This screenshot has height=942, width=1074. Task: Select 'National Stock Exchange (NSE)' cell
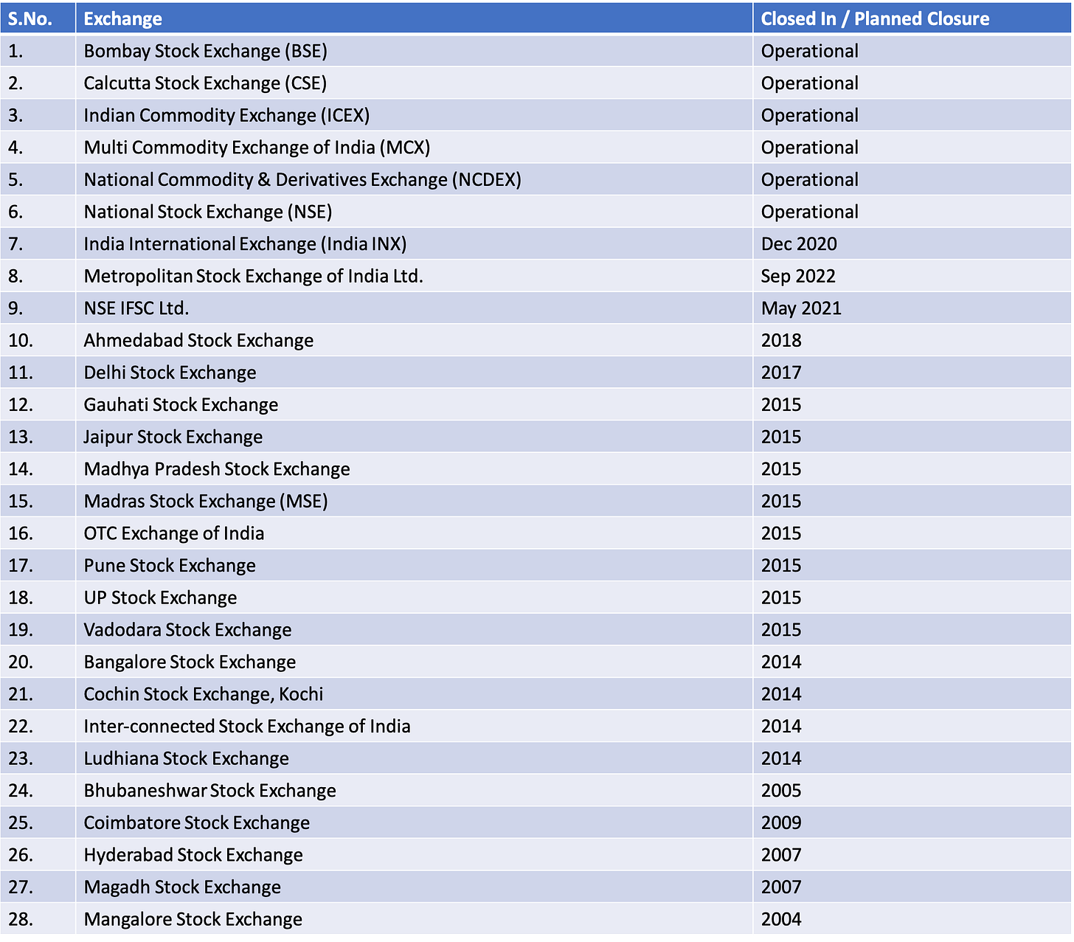414,212
